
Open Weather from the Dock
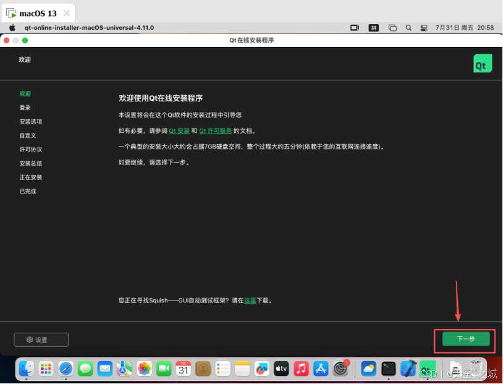[368, 369]
